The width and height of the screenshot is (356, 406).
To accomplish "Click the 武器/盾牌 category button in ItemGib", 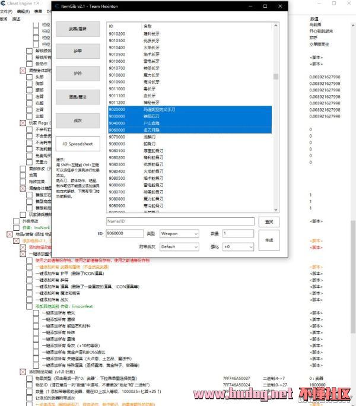I will coord(78,28).
